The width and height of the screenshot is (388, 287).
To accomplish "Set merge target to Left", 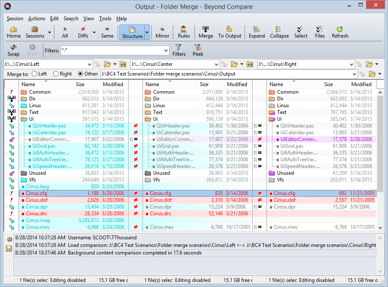I will tap(35, 73).
